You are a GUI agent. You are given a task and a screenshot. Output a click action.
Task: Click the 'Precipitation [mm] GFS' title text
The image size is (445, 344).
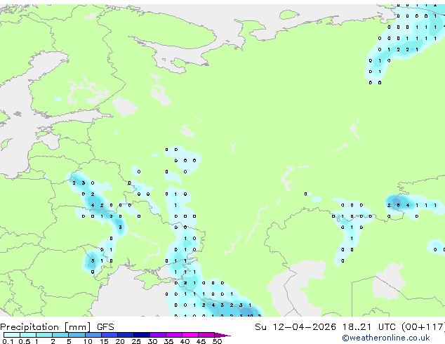coord(57,327)
